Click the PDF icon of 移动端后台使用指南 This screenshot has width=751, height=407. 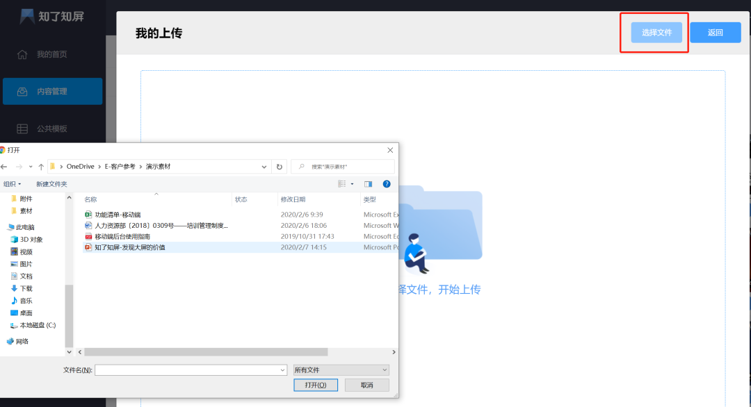pos(88,237)
